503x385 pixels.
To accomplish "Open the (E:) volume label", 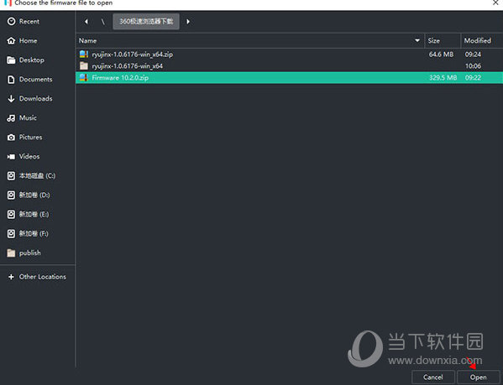I will (x=34, y=214).
